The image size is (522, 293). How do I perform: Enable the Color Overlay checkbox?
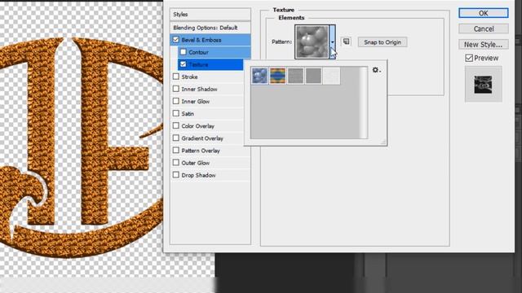(x=176, y=126)
